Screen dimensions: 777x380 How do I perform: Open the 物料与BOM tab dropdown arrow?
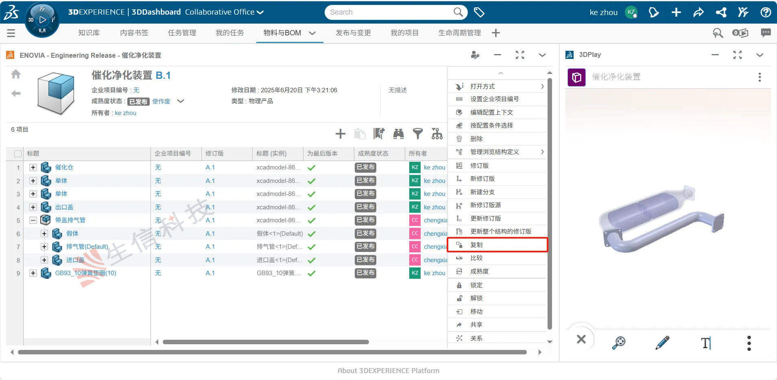pos(312,33)
